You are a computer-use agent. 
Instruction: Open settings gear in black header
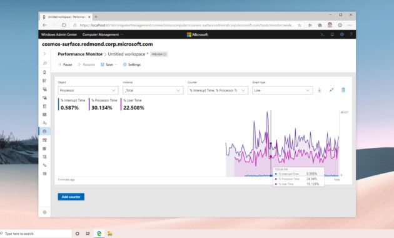(x=341, y=34)
